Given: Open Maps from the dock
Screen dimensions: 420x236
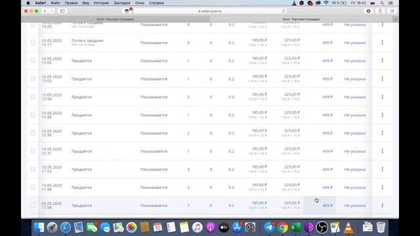Looking at the screenshot, I should click(118, 227).
